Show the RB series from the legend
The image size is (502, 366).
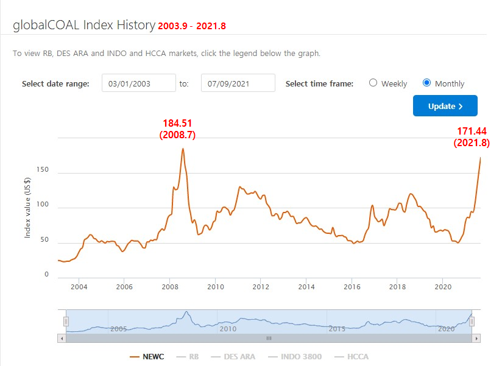[187, 356]
